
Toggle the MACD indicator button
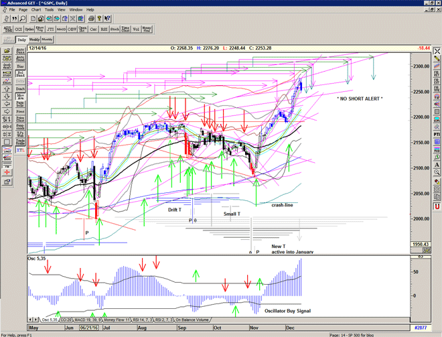[x=61, y=29]
